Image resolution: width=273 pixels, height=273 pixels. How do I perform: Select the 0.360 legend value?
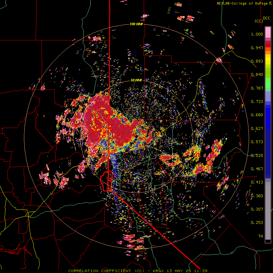(257, 196)
